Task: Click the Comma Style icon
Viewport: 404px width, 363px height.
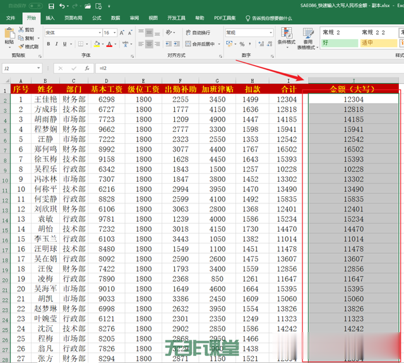Action: pos(250,44)
